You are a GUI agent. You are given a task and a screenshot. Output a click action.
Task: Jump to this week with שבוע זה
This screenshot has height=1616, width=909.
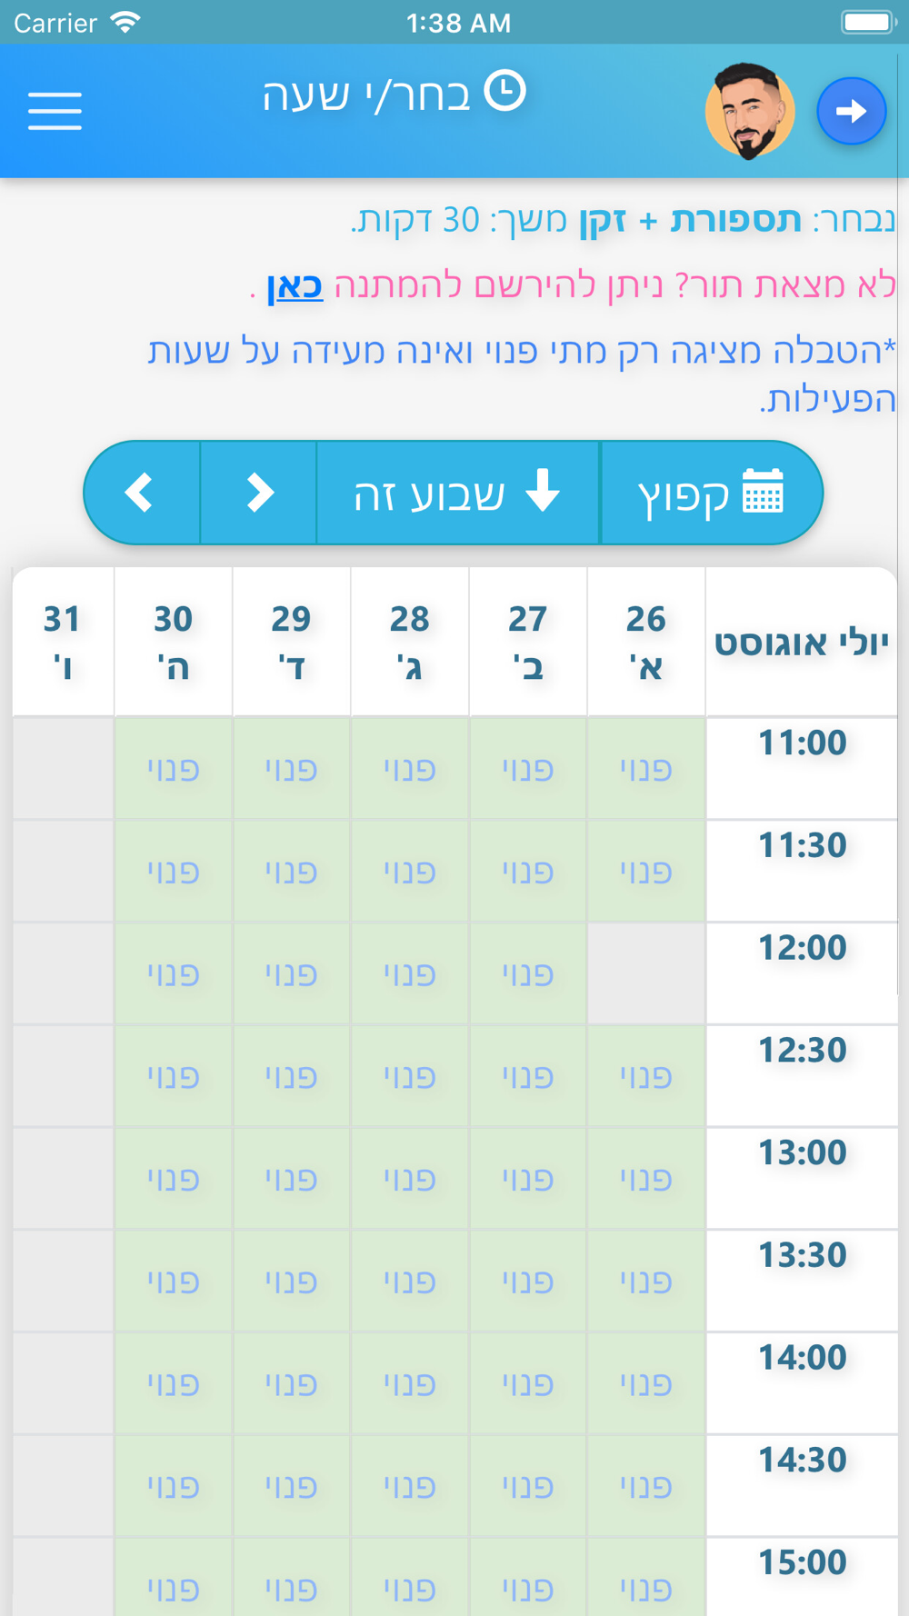pyautogui.click(x=457, y=493)
